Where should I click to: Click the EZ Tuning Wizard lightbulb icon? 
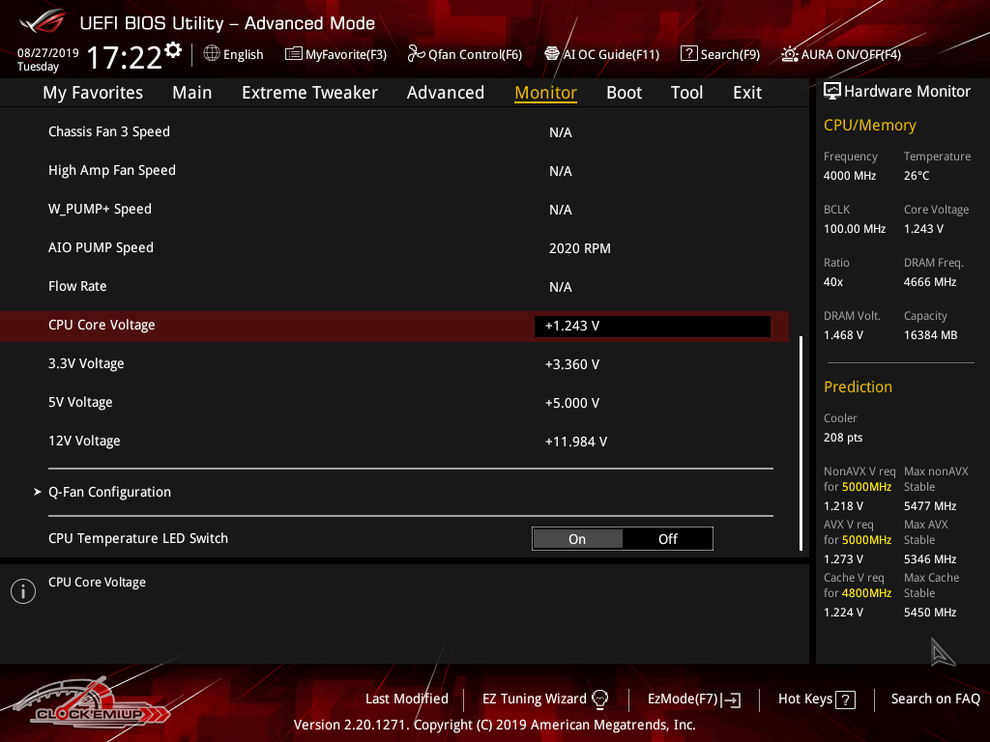click(599, 699)
